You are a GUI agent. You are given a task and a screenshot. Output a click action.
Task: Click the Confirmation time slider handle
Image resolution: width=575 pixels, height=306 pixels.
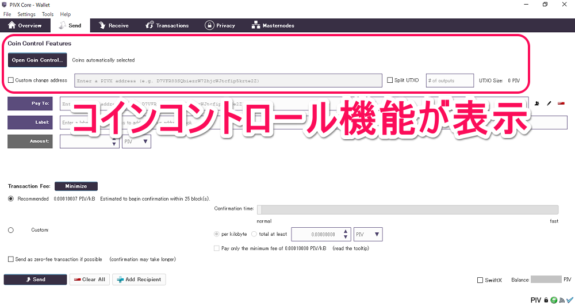259,210
